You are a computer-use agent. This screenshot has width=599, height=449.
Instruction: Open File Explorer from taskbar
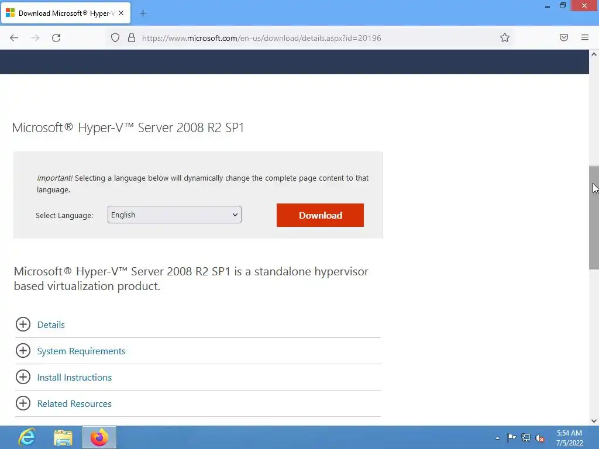click(63, 437)
